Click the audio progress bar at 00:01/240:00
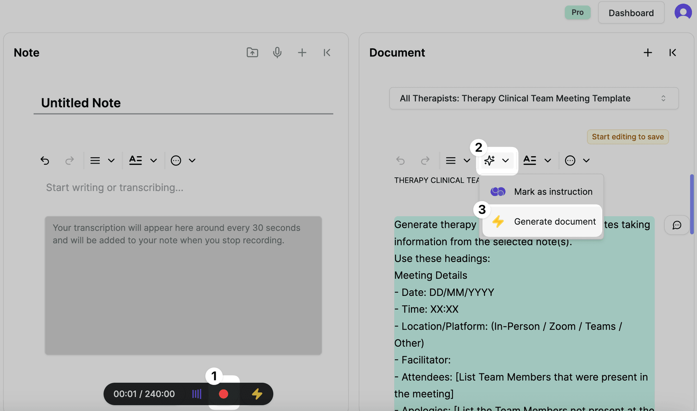This screenshot has height=411, width=697. point(144,394)
